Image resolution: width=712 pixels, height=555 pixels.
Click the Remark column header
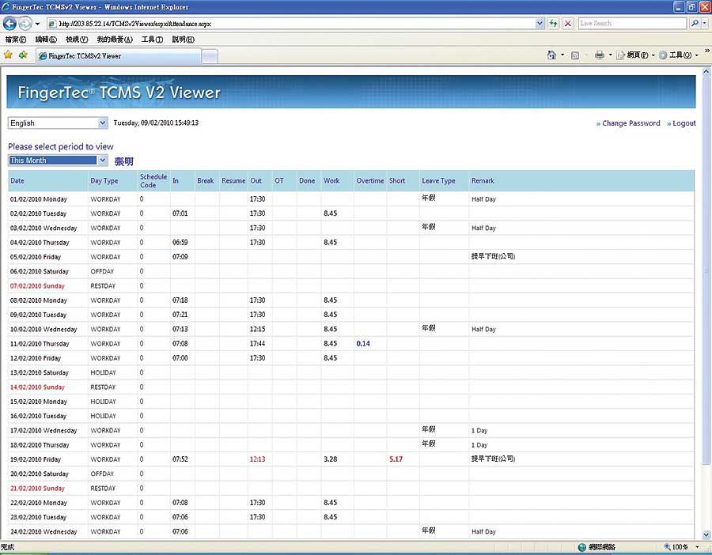click(x=483, y=180)
